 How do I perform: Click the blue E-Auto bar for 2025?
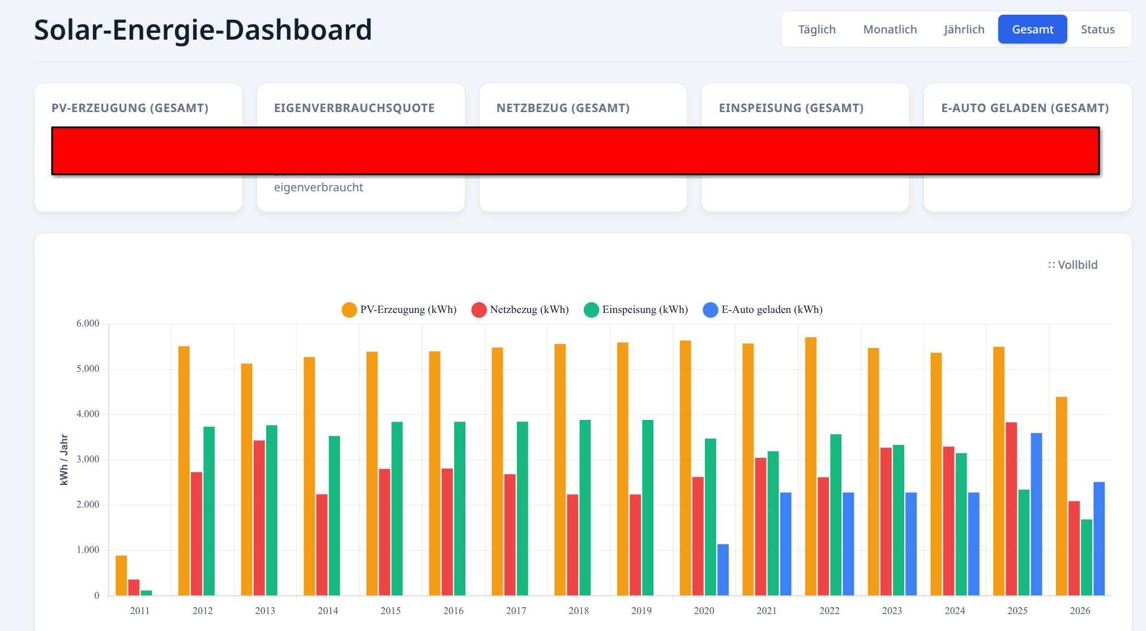point(1036,514)
